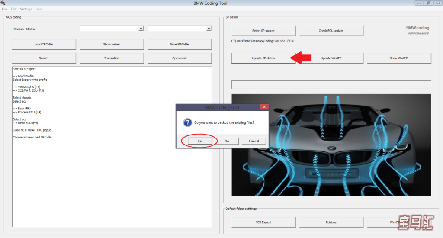Open the File menu
Screen dimensions: 443x238
point(4,9)
